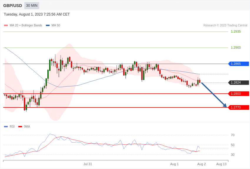Click the 1.2900 resistance level label

236,48
